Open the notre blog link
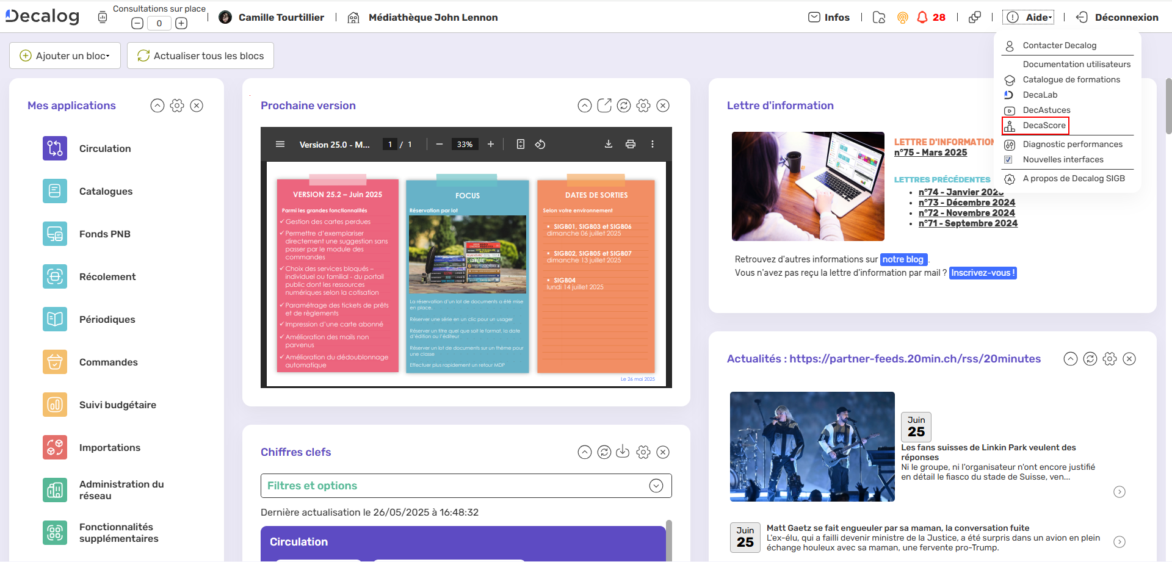The image size is (1172, 562). pos(903,259)
